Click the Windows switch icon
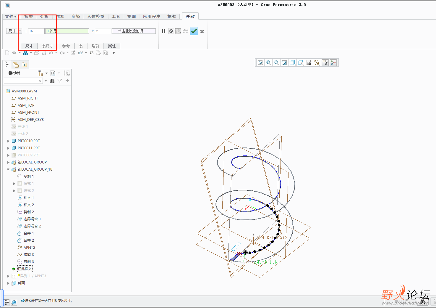436x308 pixels. [80, 53]
